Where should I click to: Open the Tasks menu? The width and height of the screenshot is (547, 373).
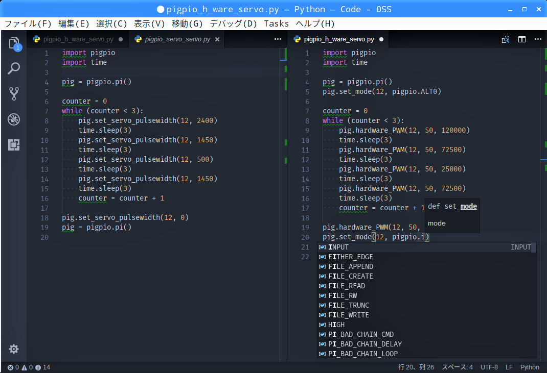pos(276,23)
